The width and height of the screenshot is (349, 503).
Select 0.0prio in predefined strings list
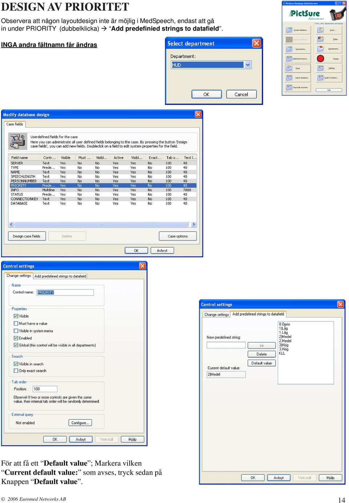[x=285, y=324]
